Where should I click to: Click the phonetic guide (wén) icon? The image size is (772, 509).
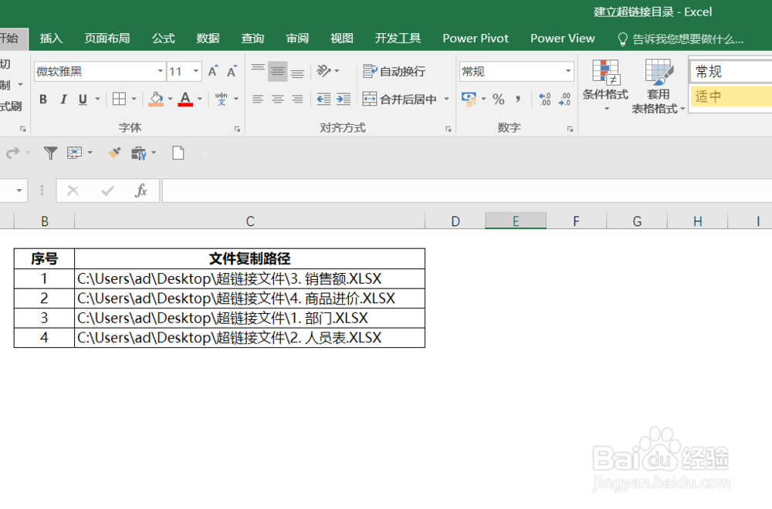(x=222, y=99)
